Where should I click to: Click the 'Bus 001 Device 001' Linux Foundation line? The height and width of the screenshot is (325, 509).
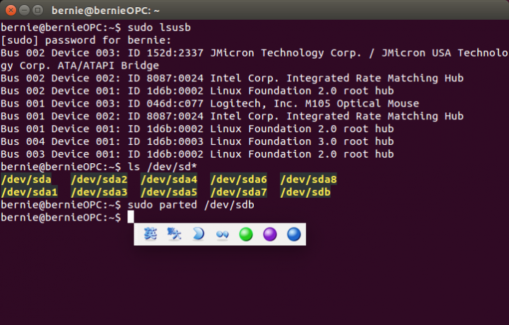tap(197, 129)
